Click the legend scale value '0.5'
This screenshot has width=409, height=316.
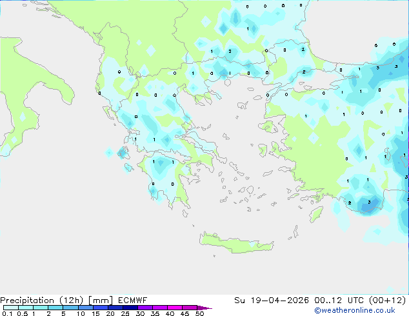pos(23,313)
